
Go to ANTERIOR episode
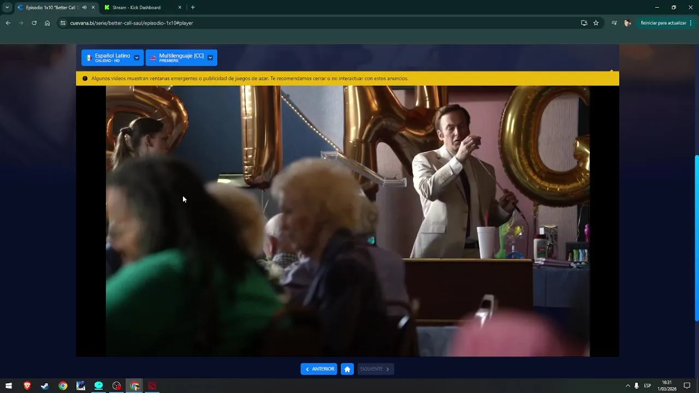[319, 369]
